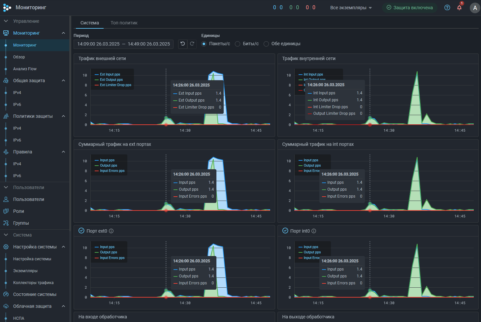Click the undo period reset icon
This screenshot has height=322, width=481.
tap(182, 44)
